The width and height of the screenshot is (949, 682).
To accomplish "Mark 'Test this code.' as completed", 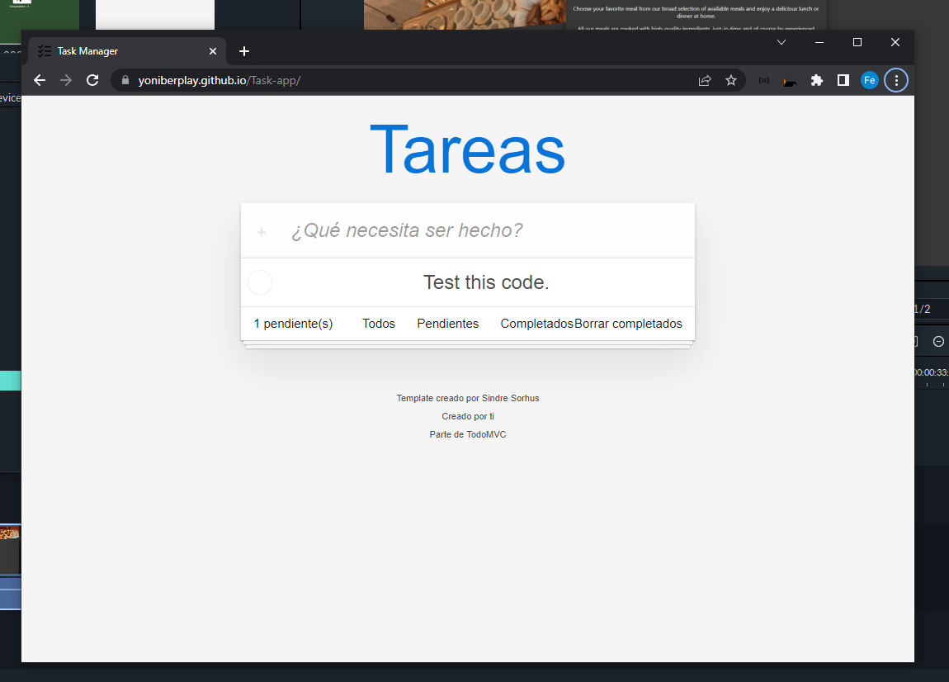I will 260,282.
